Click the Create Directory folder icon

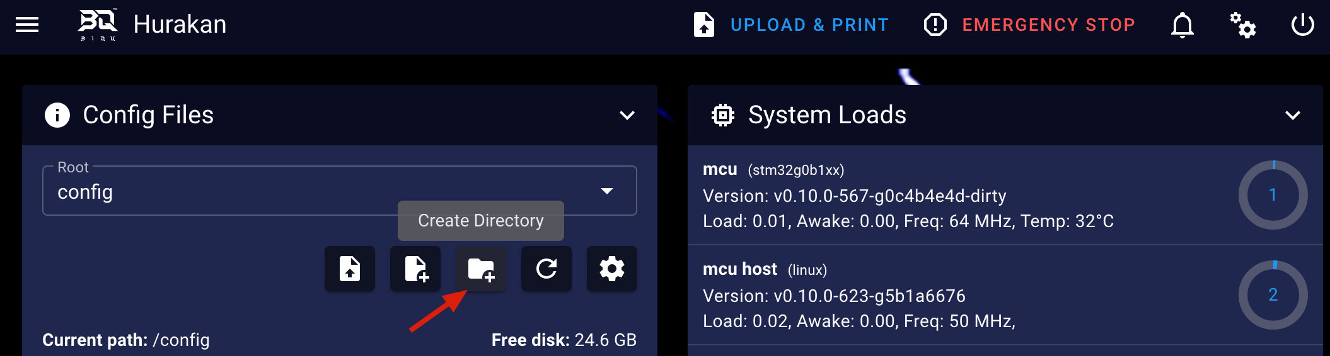click(x=481, y=269)
